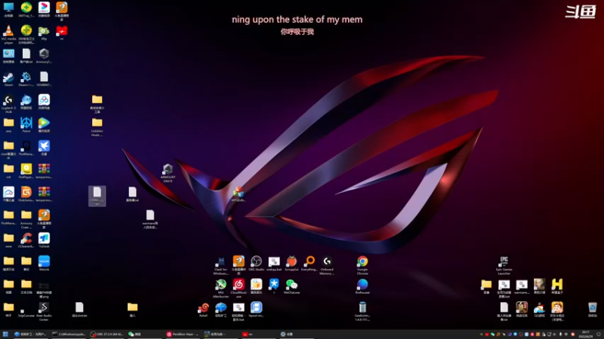Open Xear Audio Center shortcut
604x339 pixels.
44,311
